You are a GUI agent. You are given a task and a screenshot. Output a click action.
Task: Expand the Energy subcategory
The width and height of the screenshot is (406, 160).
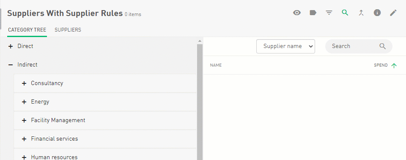24,102
